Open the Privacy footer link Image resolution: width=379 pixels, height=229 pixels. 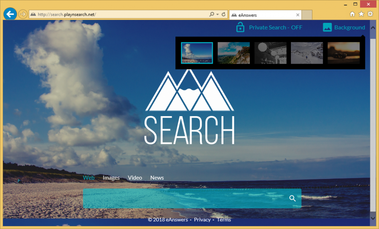click(x=202, y=220)
